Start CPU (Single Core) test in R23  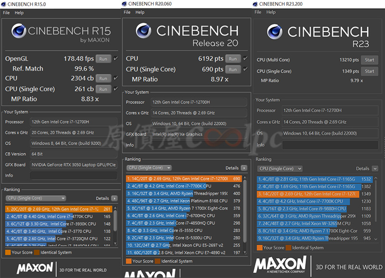[x=369, y=71]
